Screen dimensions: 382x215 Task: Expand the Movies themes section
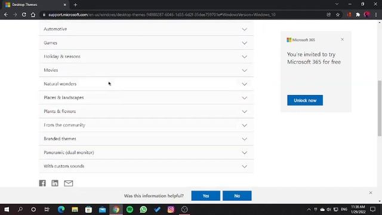tap(146, 70)
